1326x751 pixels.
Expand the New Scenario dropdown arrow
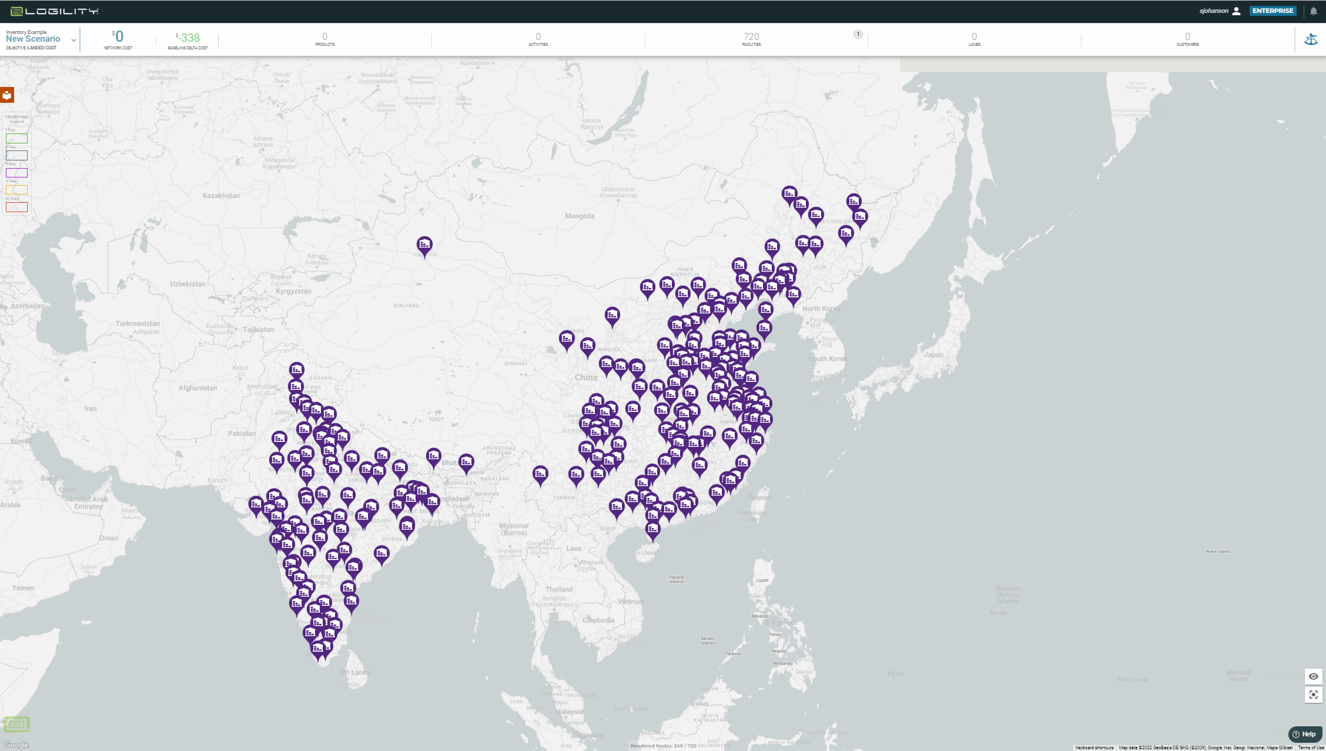pos(73,40)
